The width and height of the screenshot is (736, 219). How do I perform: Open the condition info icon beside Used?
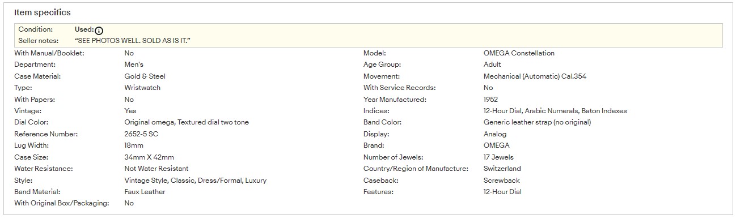[x=99, y=31]
